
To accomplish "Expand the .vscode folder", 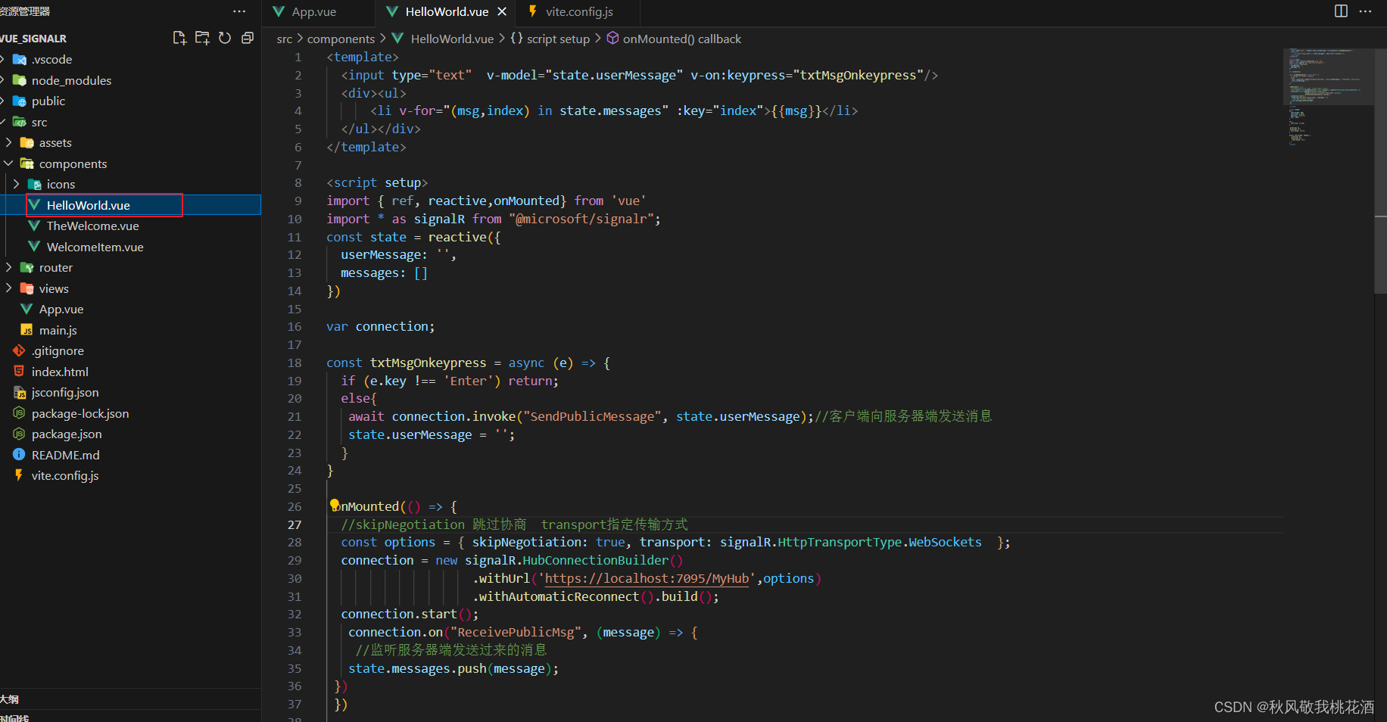I will 51,59.
